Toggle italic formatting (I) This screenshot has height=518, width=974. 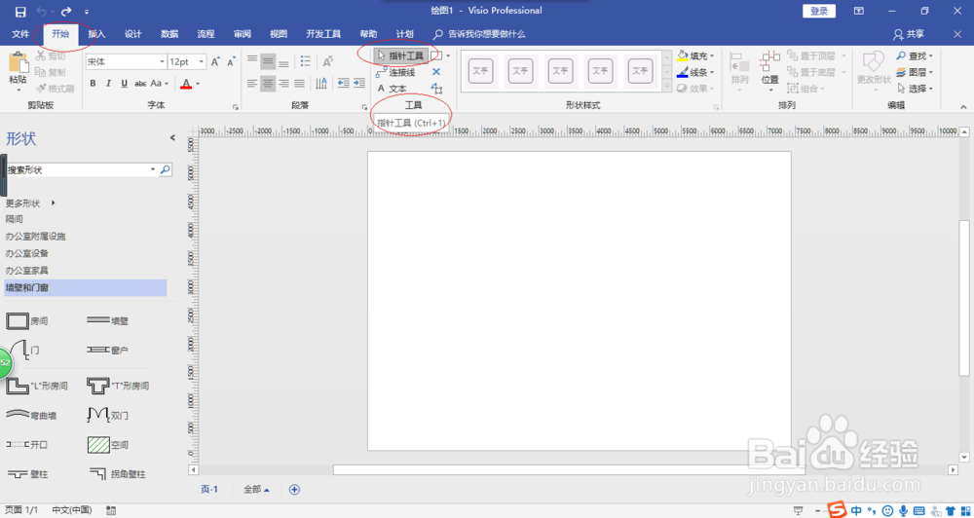coord(109,83)
